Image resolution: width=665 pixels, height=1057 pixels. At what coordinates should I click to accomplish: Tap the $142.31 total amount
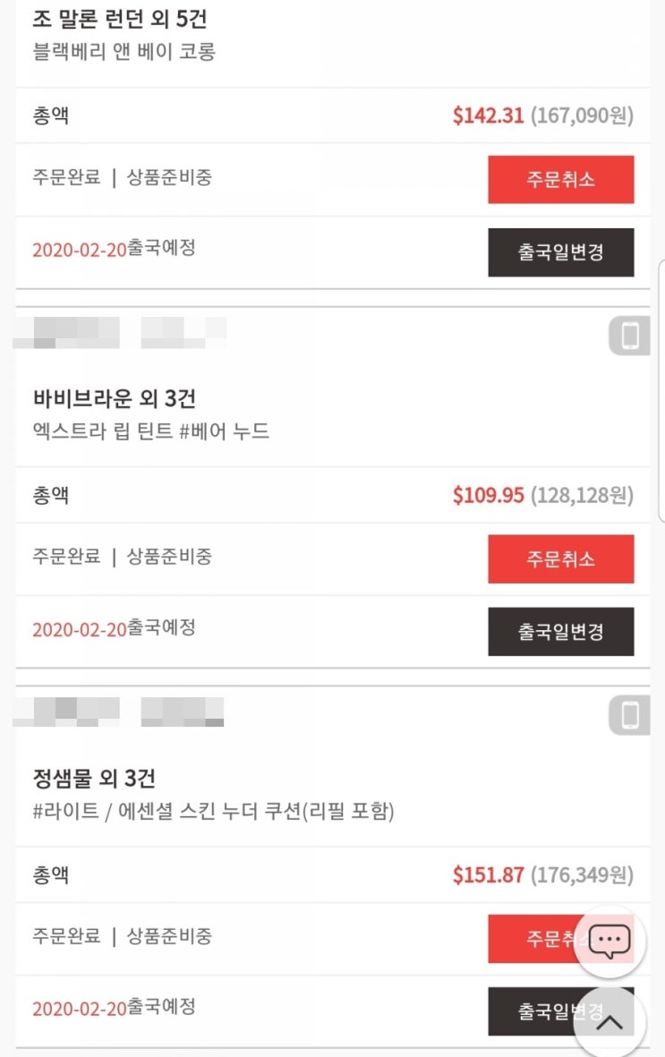coord(488,115)
